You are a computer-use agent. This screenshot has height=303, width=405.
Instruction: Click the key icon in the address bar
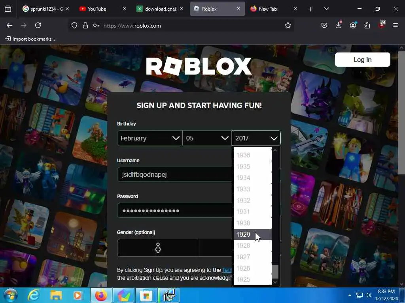click(97, 26)
